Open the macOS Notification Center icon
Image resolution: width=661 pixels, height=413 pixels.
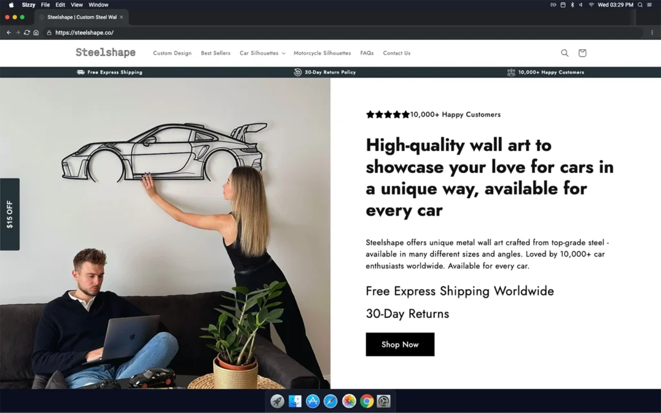649,5
